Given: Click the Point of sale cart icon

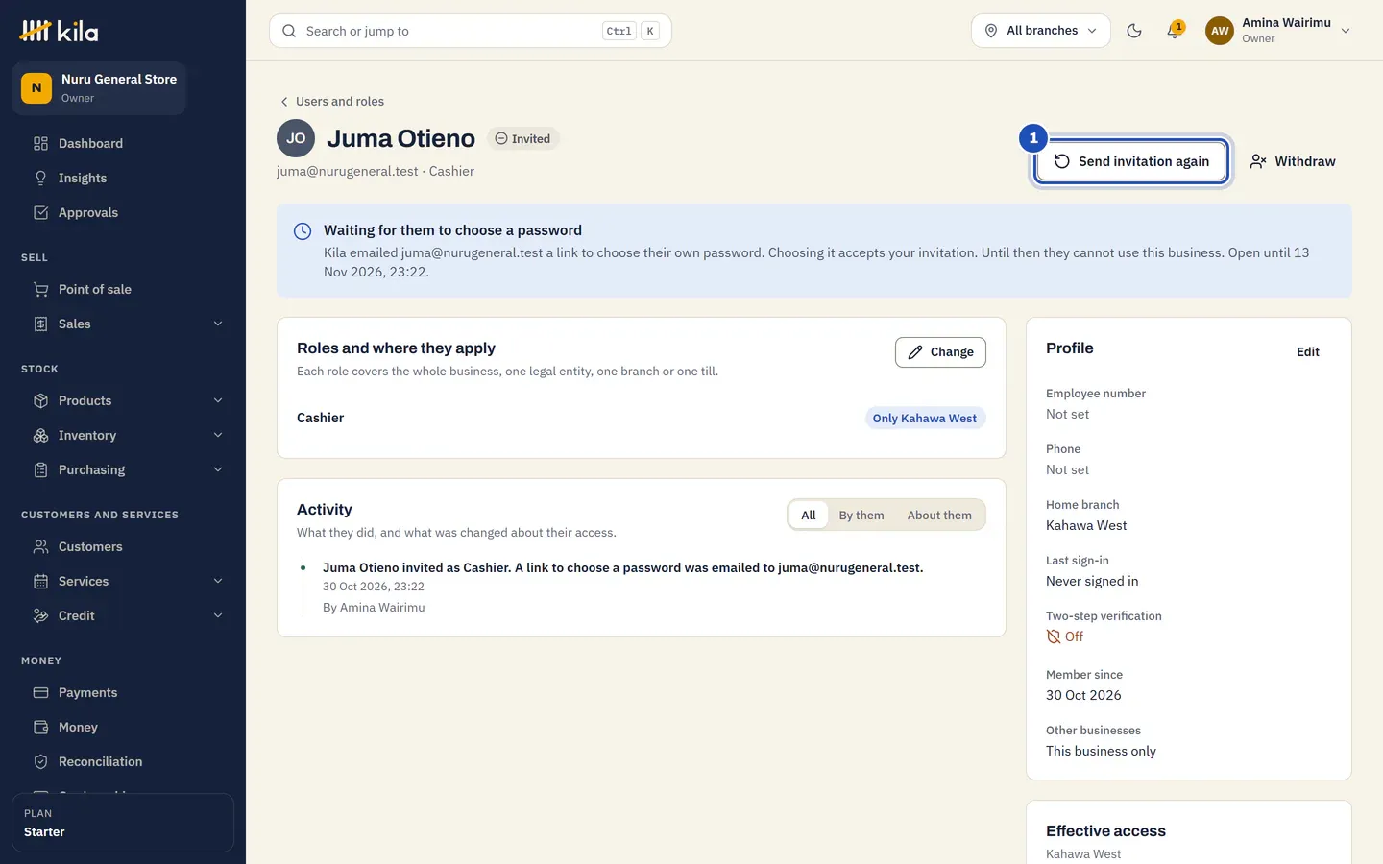Looking at the screenshot, I should tap(40, 290).
